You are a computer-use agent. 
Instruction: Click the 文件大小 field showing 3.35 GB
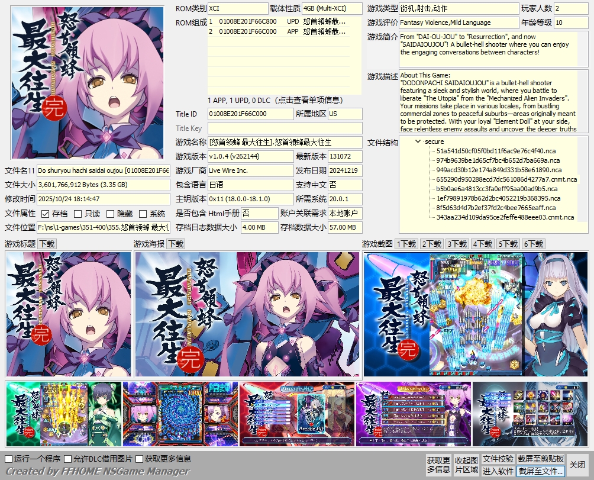[104, 185]
